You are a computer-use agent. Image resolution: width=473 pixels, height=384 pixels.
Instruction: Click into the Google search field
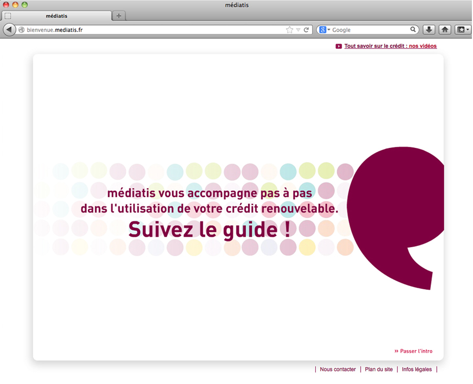(369, 30)
